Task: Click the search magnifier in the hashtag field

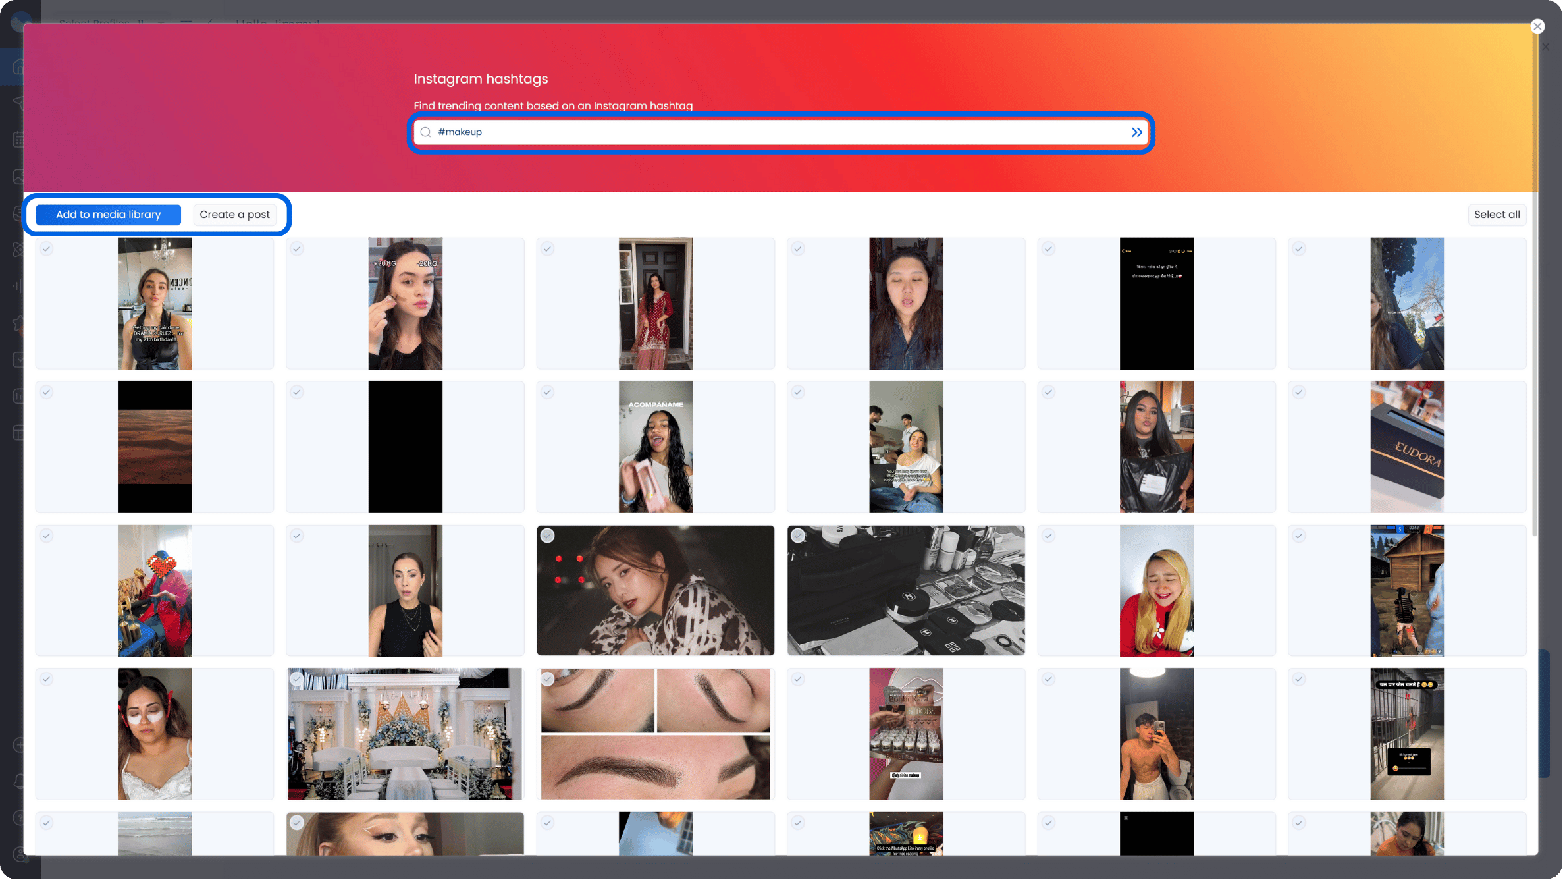Action: pyautogui.click(x=426, y=132)
